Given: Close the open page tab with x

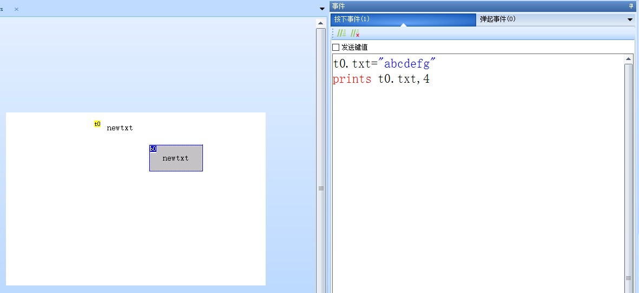Looking at the screenshot, I should coord(16,9).
